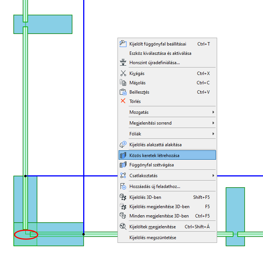Click the Hozzáadás új feladathoz icon
Image resolution: width=263 pixels, height=260 pixels.
tap(123, 187)
